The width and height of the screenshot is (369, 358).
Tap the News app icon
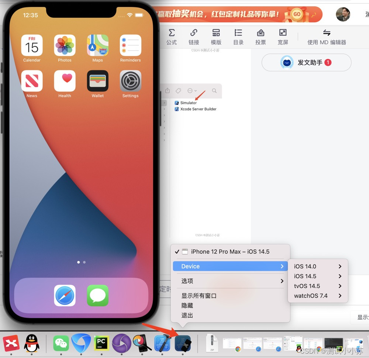click(x=32, y=81)
